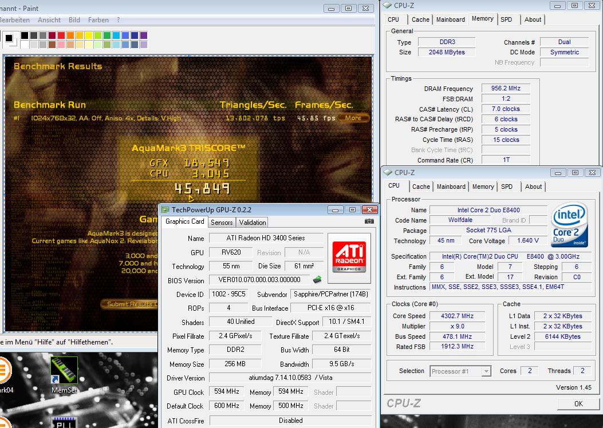Pick the orange swatch in Paint palette
603x428 pixels.
click(70, 35)
